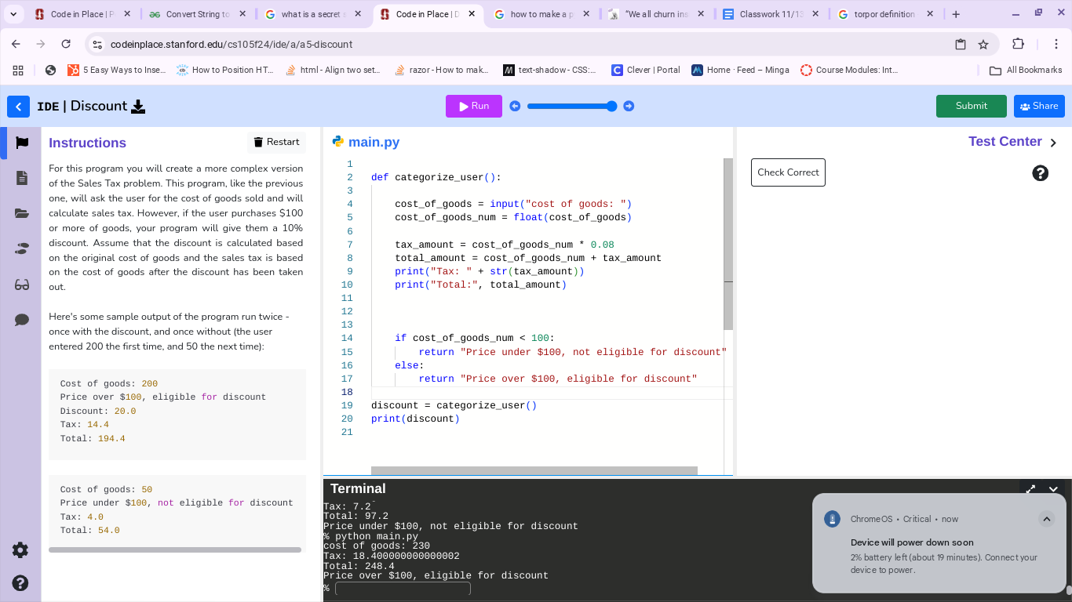Open the glasses icon in sidebar

21,285
